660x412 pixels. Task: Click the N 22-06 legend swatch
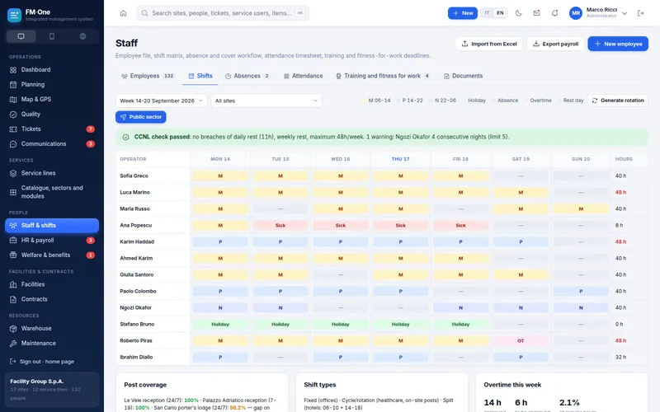tap(431, 101)
